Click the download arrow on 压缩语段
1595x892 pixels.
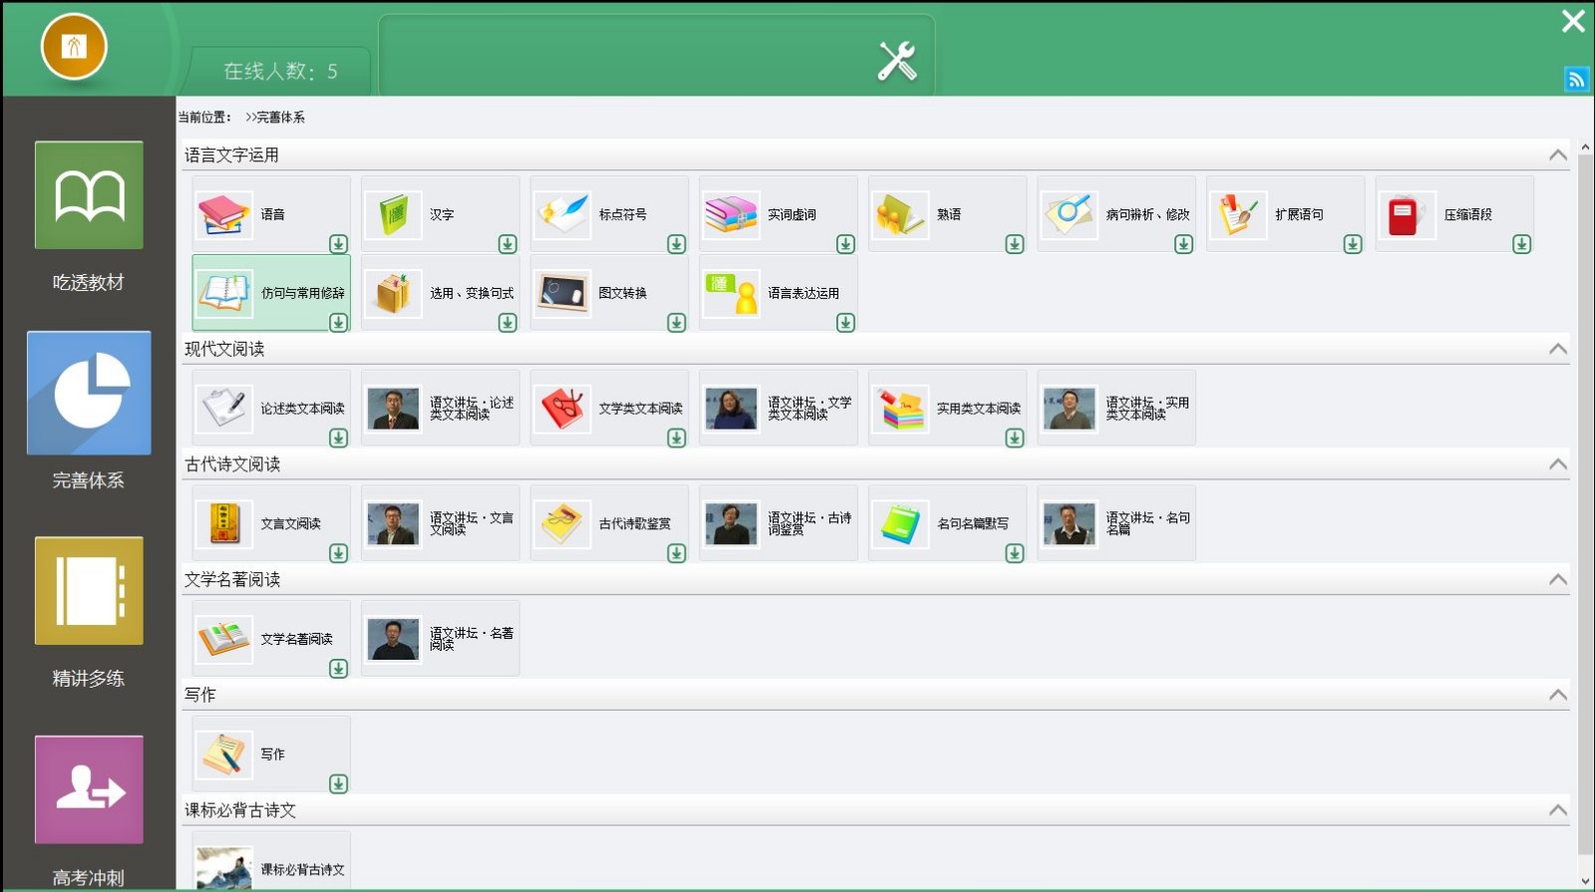pos(1522,244)
